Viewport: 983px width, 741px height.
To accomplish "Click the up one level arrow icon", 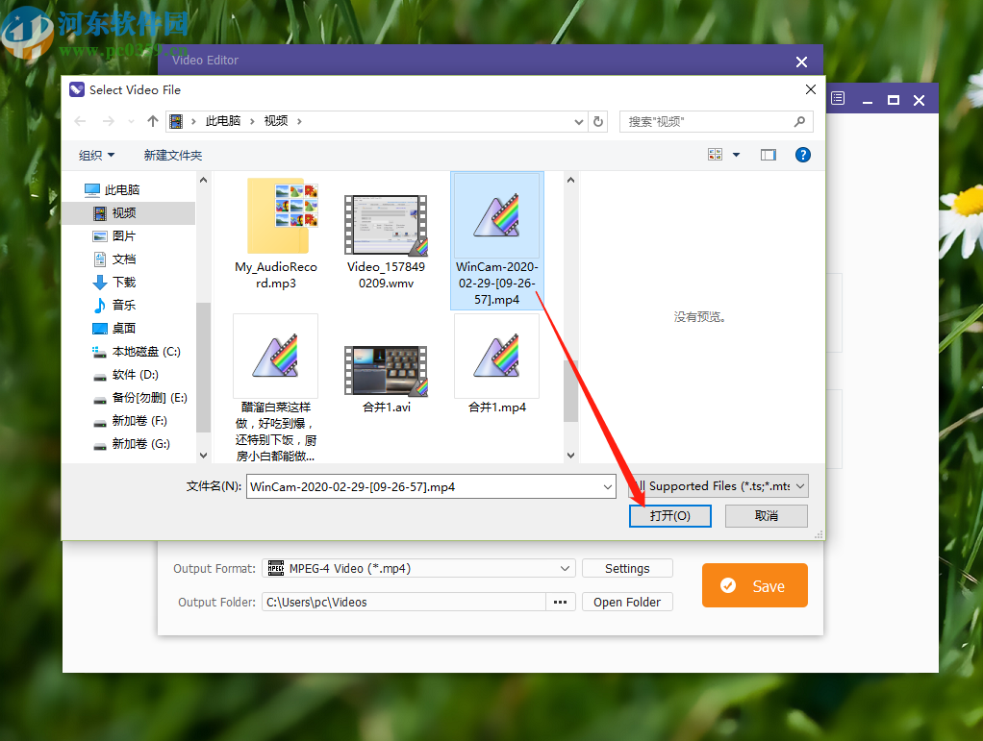I will point(152,121).
